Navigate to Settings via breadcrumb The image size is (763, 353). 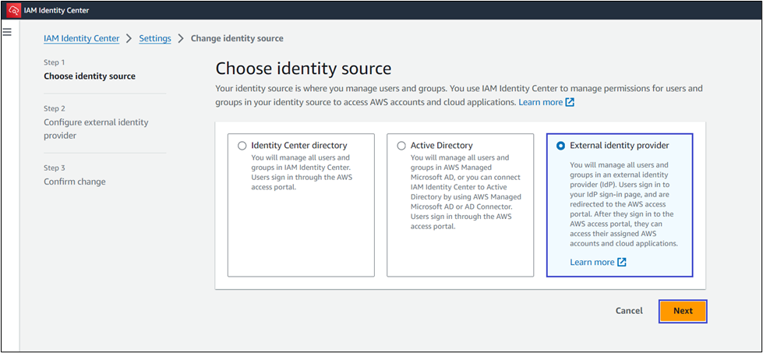pyautogui.click(x=155, y=38)
